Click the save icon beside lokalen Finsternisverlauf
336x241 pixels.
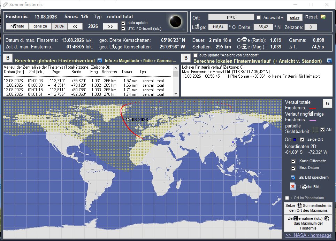pos(329,61)
